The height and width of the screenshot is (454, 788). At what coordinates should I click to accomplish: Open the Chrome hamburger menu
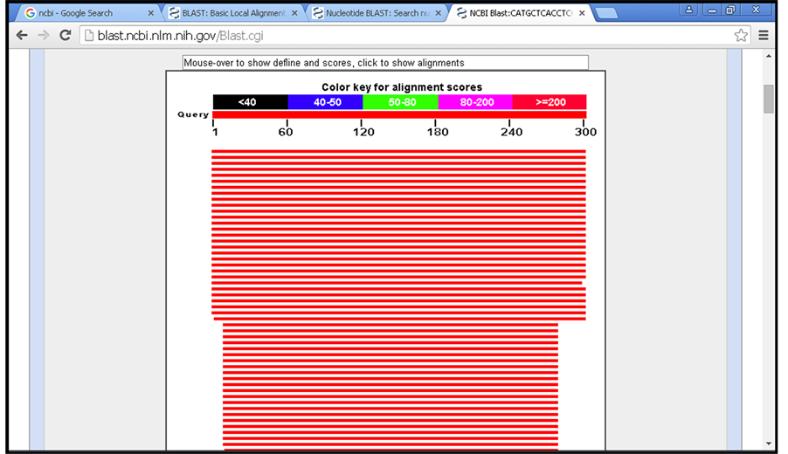coord(764,36)
